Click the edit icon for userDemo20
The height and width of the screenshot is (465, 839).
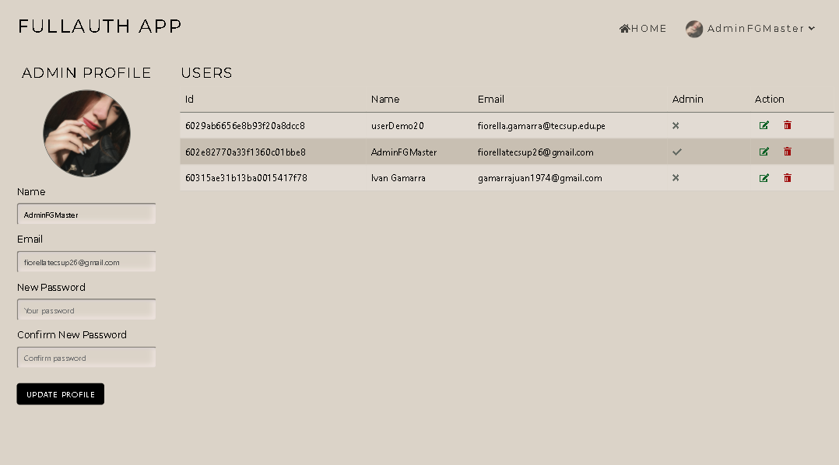764,124
